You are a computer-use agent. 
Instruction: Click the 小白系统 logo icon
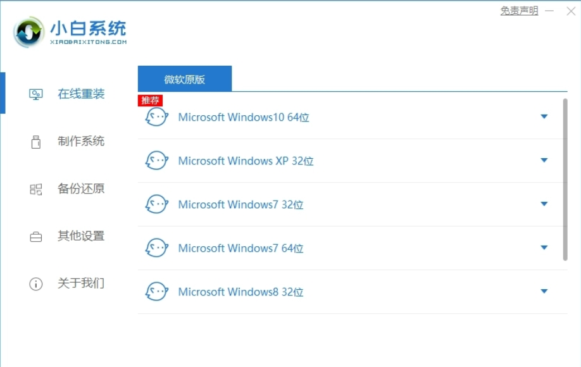[28, 32]
